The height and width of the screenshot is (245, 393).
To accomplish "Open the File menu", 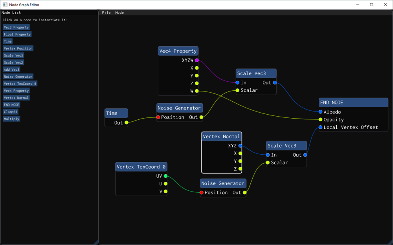I will 106,12.
